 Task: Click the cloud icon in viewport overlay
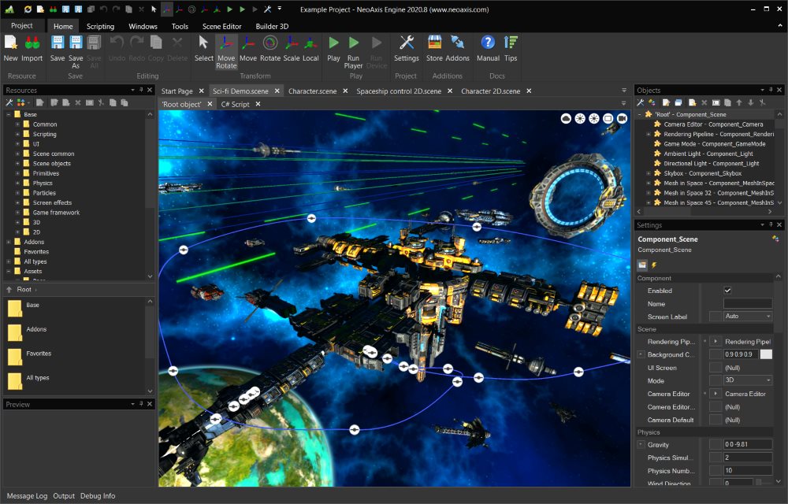(566, 118)
